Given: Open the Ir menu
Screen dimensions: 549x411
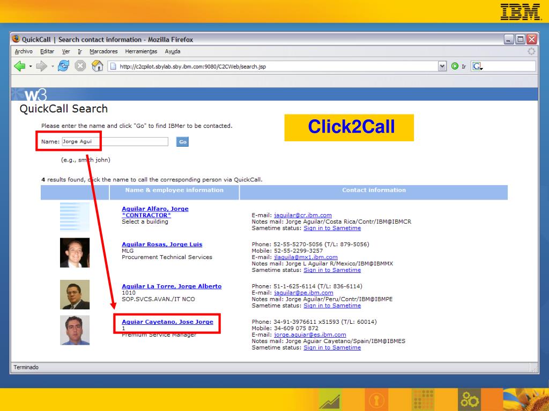Looking at the screenshot, I should (80, 51).
